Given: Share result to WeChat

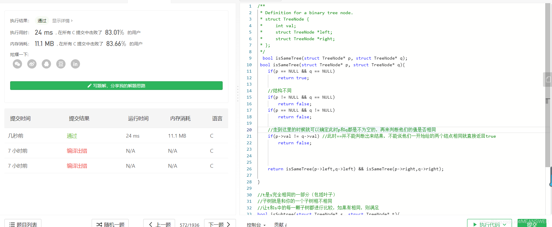Looking at the screenshot, I should [17, 64].
